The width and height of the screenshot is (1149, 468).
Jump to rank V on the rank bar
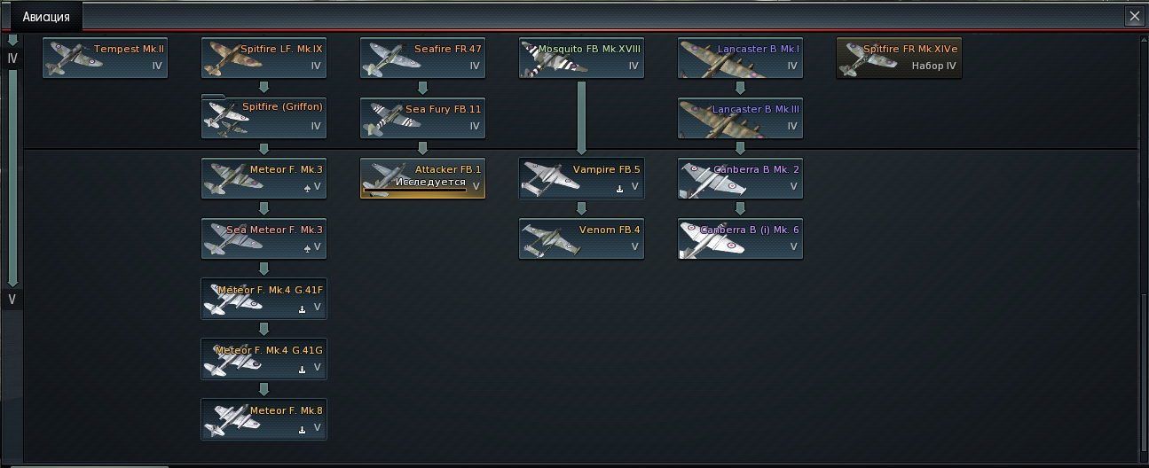coord(12,300)
